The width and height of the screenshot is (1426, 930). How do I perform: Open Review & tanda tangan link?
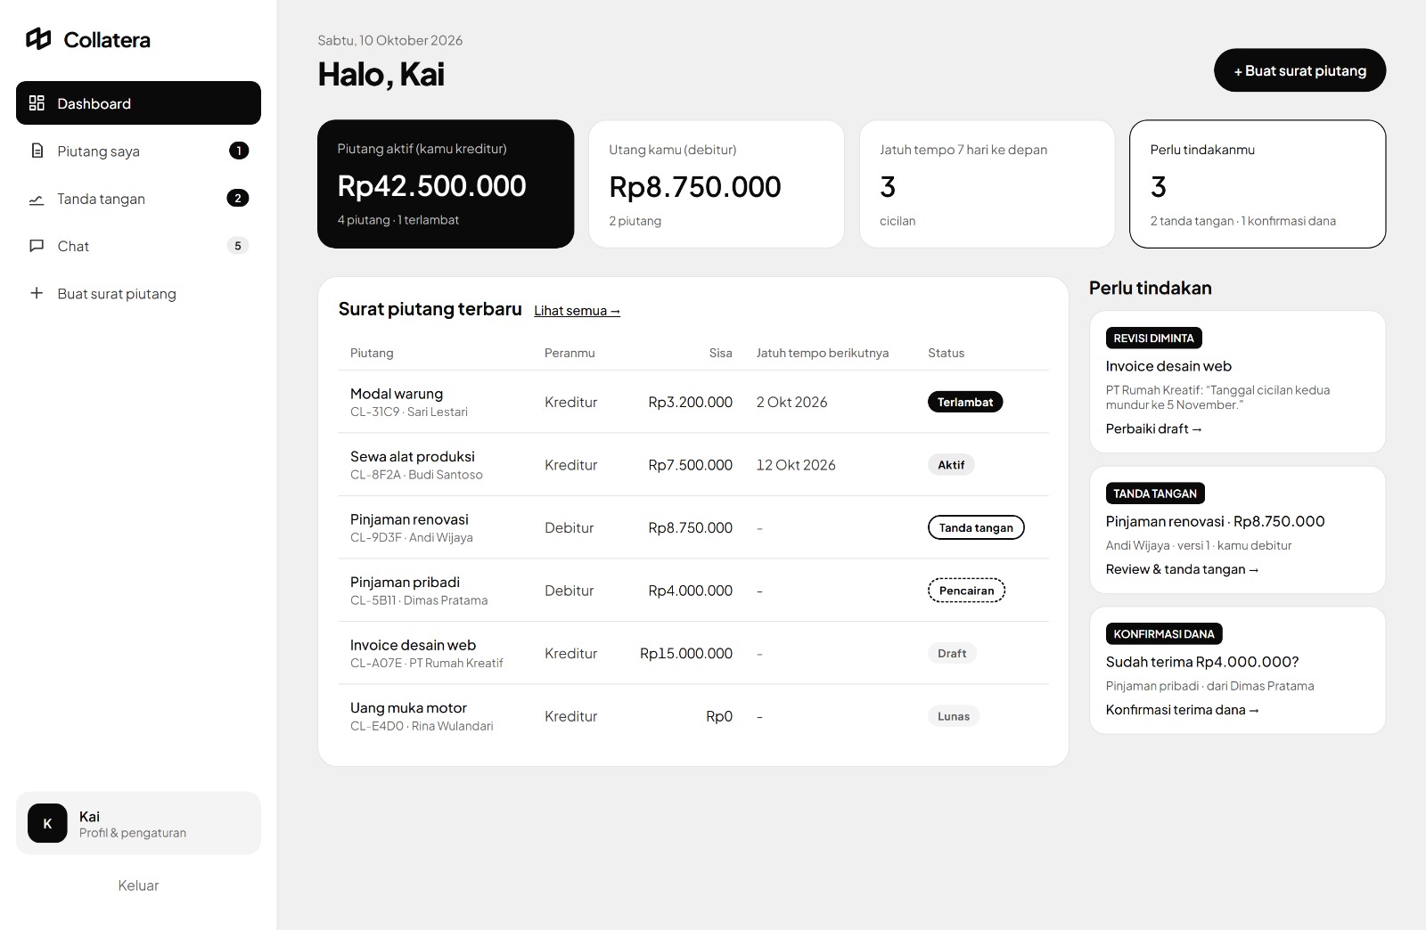pyautogui.click(x=1183, y=569)
